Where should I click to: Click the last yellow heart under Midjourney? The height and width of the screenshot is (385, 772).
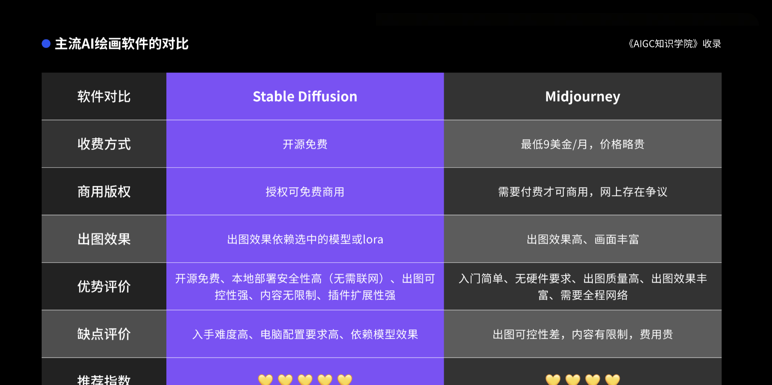612,379
